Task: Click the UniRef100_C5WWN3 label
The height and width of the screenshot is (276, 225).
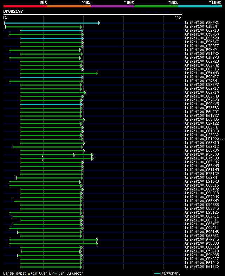Action: (202, 73)
